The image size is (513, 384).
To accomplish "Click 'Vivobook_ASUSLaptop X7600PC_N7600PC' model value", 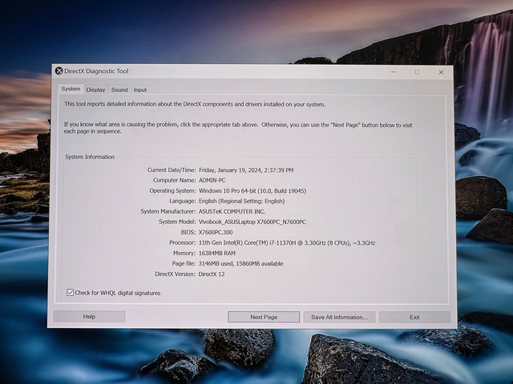I will [252, 222].
